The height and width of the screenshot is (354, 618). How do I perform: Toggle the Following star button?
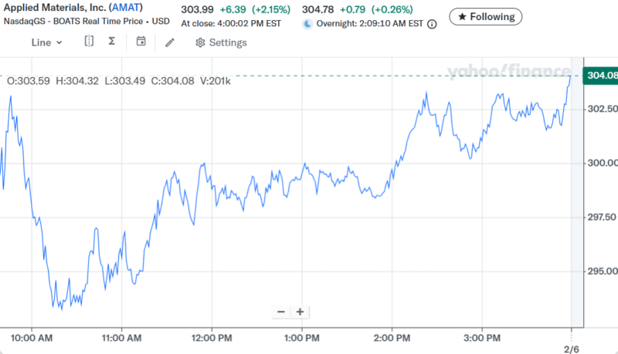coord(485,16)
